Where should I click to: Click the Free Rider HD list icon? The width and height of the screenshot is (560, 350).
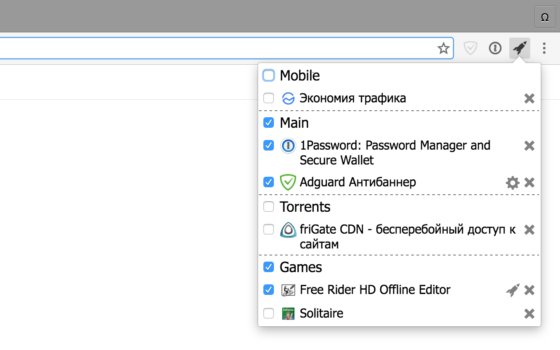pos(288,290)
